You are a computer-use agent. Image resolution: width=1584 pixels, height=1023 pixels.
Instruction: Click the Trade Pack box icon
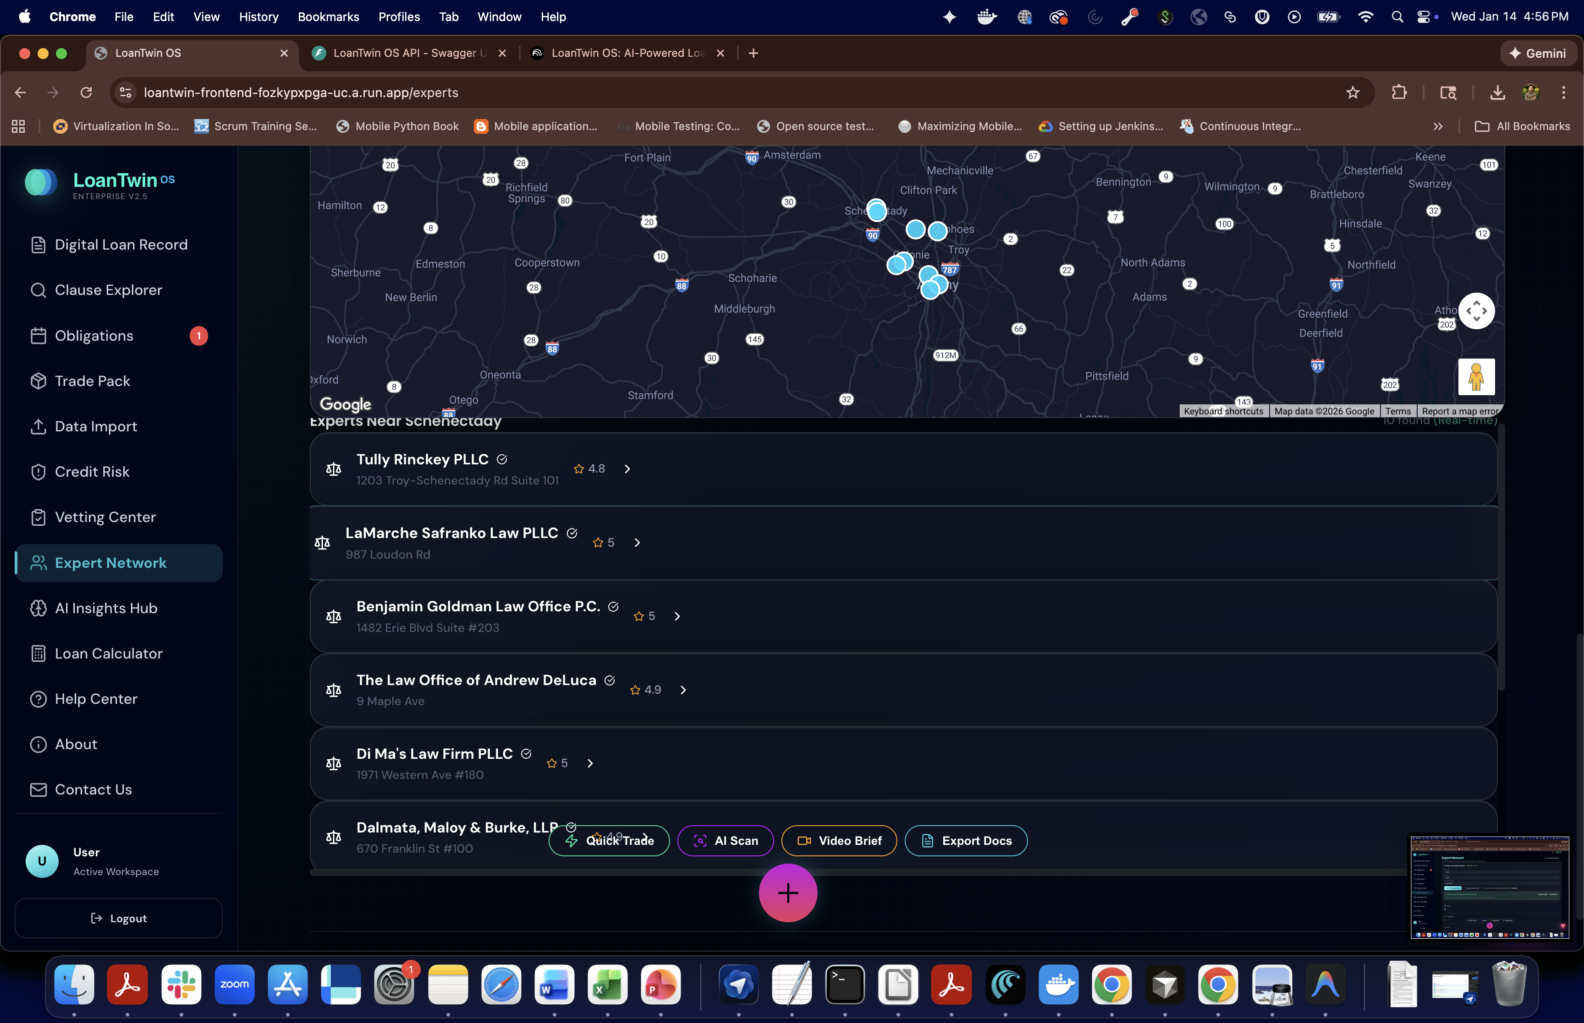[x=38, y=381]
